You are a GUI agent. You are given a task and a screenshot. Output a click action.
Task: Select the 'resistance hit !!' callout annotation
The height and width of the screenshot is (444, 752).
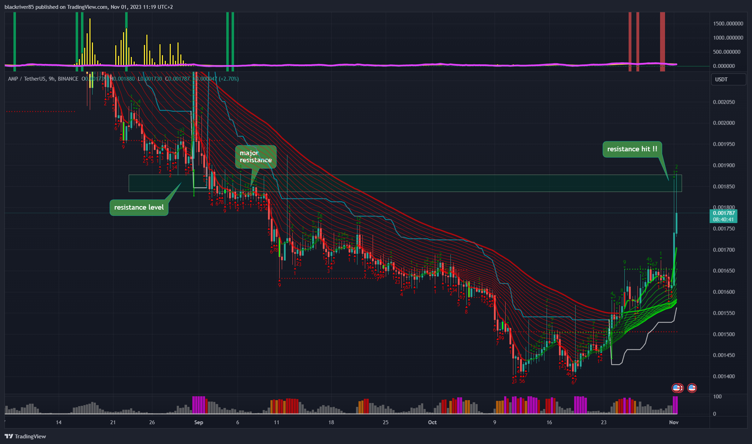632,149
